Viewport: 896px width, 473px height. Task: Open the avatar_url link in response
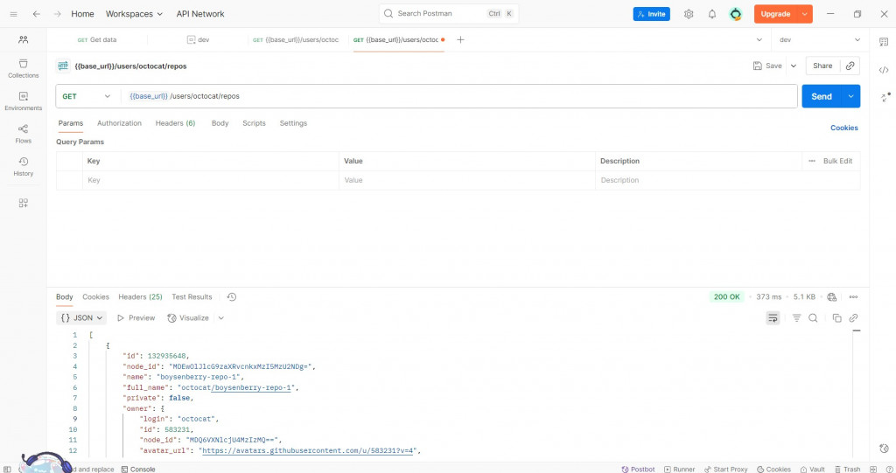coord(308,450)
